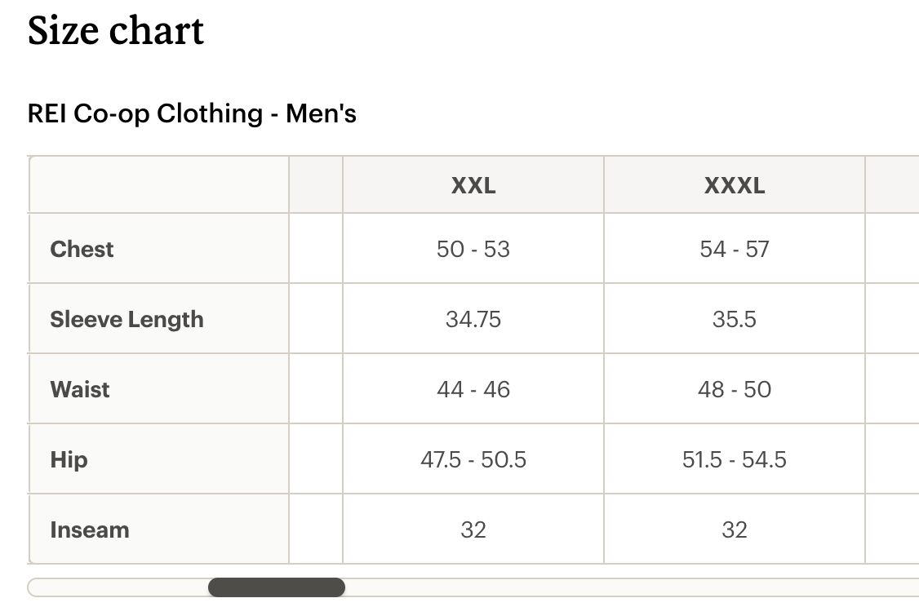Click the XXXL hip range 51.5 - 54.5
919x607 pixels.
tap(734, 459)
